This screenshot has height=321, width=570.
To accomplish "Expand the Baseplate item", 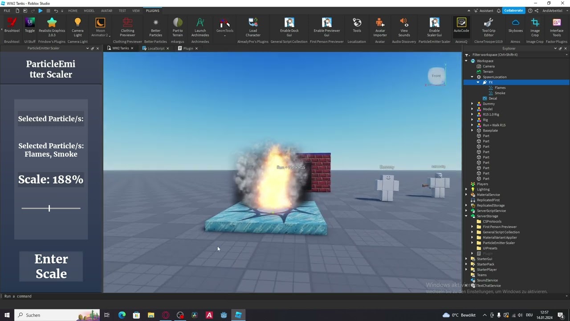I will point(472,131).
